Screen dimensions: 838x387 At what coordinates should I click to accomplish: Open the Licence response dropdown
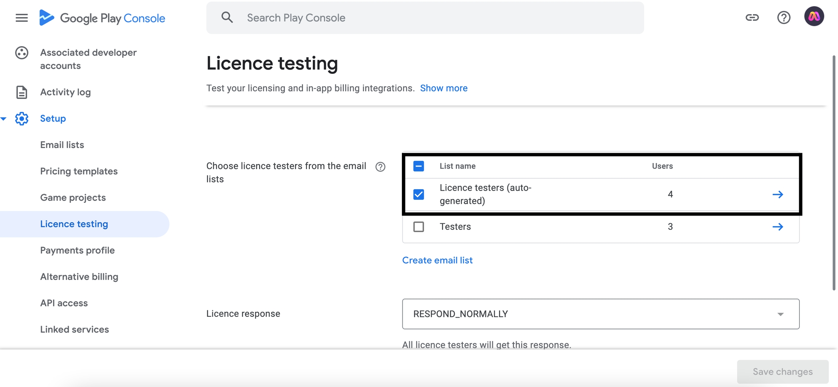[600, 314]
